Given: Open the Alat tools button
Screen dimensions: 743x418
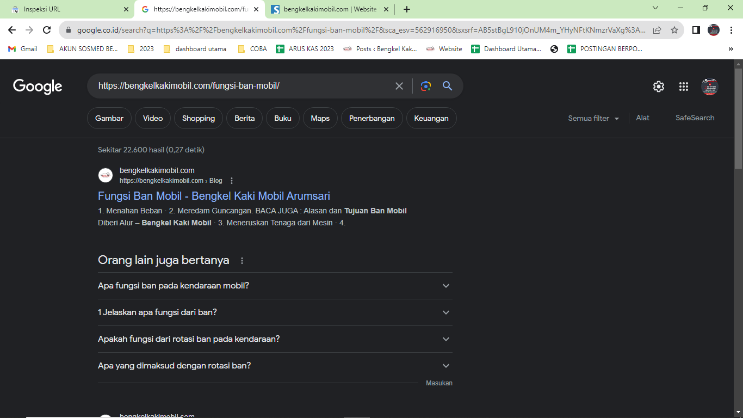Looking at the screenshot, I should pyautogui.click(x=643, y=118).
